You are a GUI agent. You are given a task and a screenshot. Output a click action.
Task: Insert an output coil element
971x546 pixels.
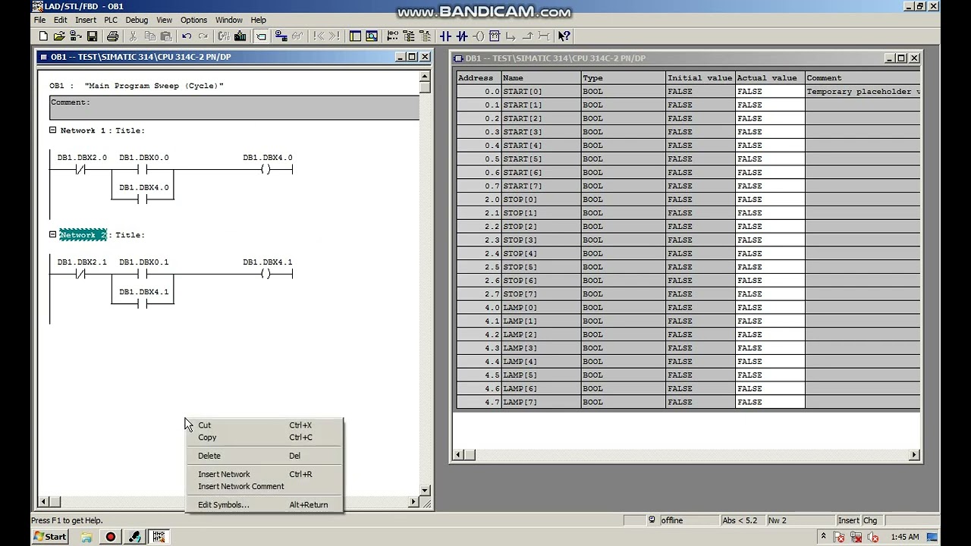click(x=478, y=36)
